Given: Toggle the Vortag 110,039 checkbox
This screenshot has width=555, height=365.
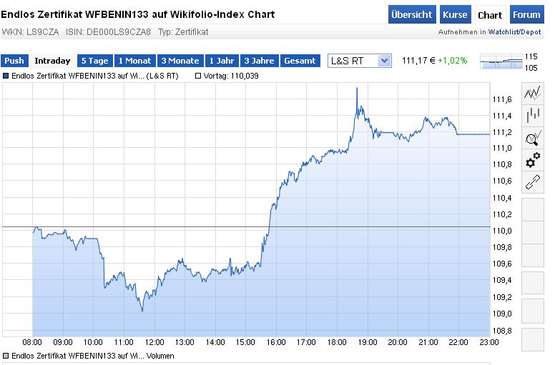Looking at the screenshot, I should tap(198, 76).
